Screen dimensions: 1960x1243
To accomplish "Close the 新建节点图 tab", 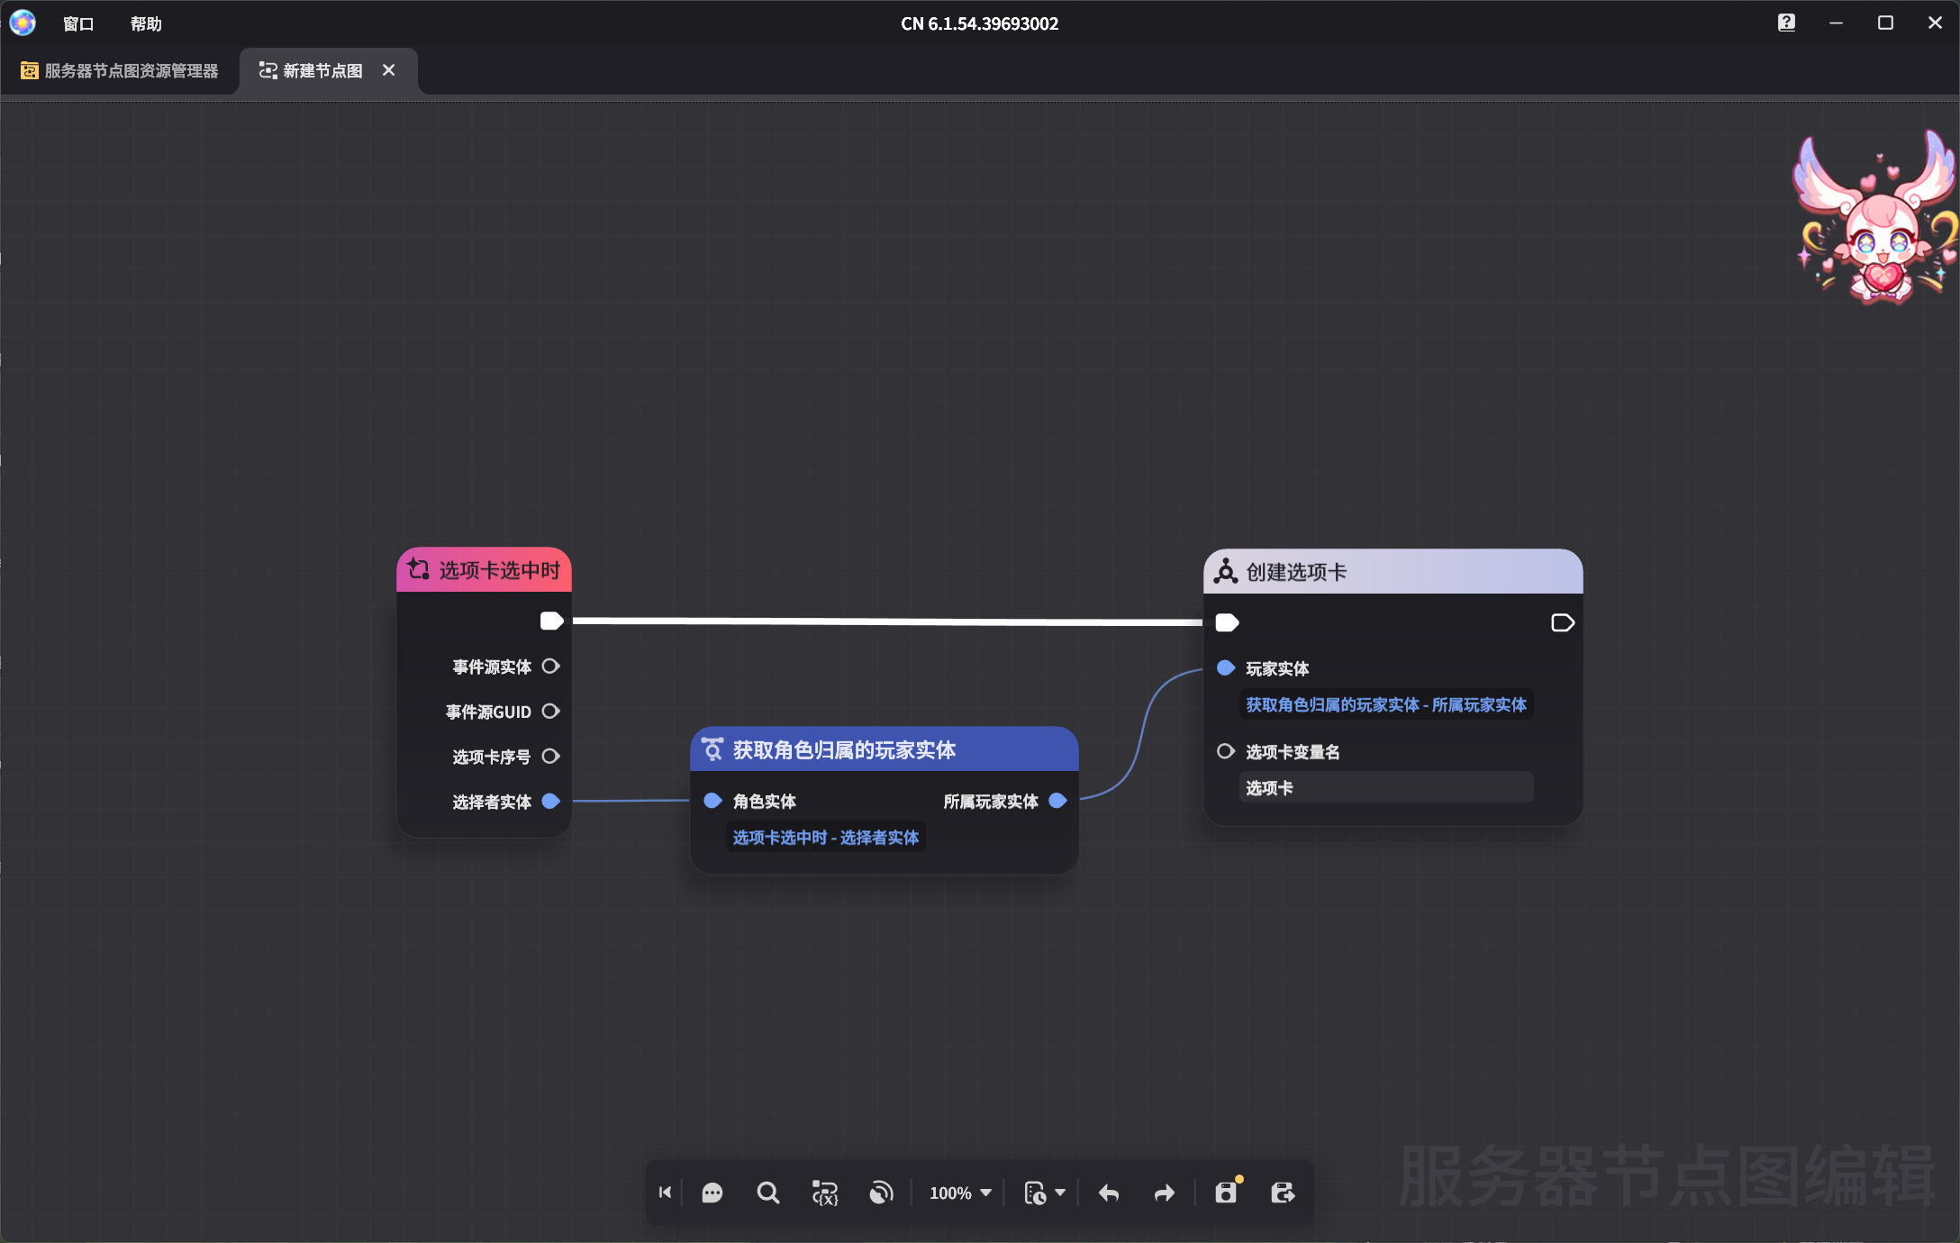I will (x=389, y=70).
